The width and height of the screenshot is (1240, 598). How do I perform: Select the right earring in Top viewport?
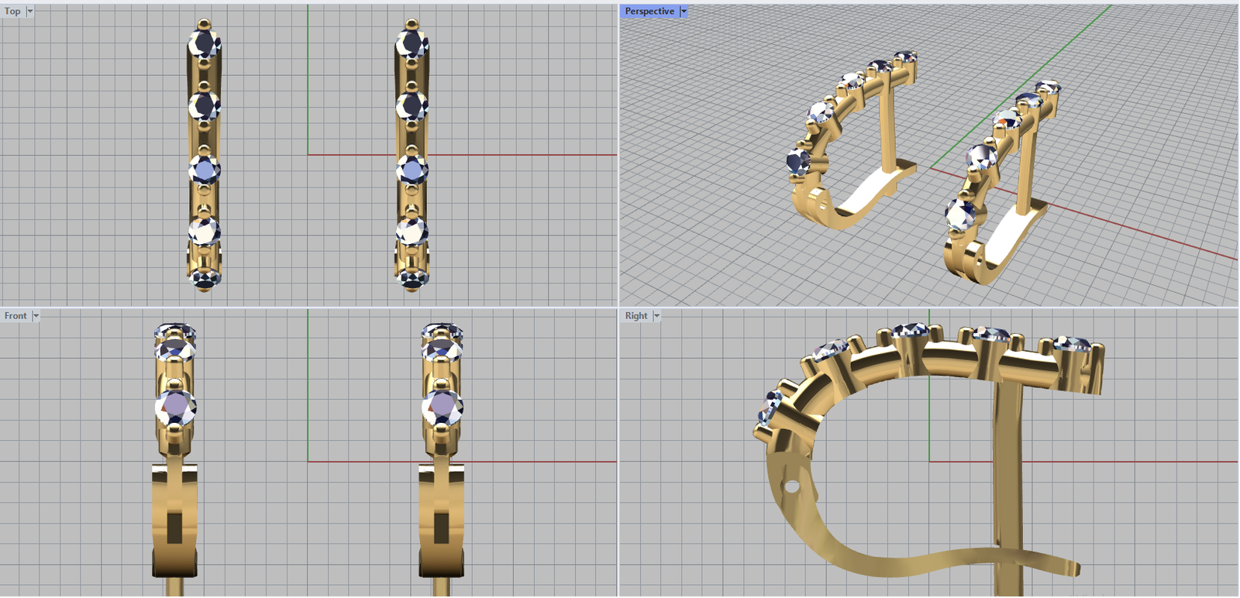click(412, 155)
